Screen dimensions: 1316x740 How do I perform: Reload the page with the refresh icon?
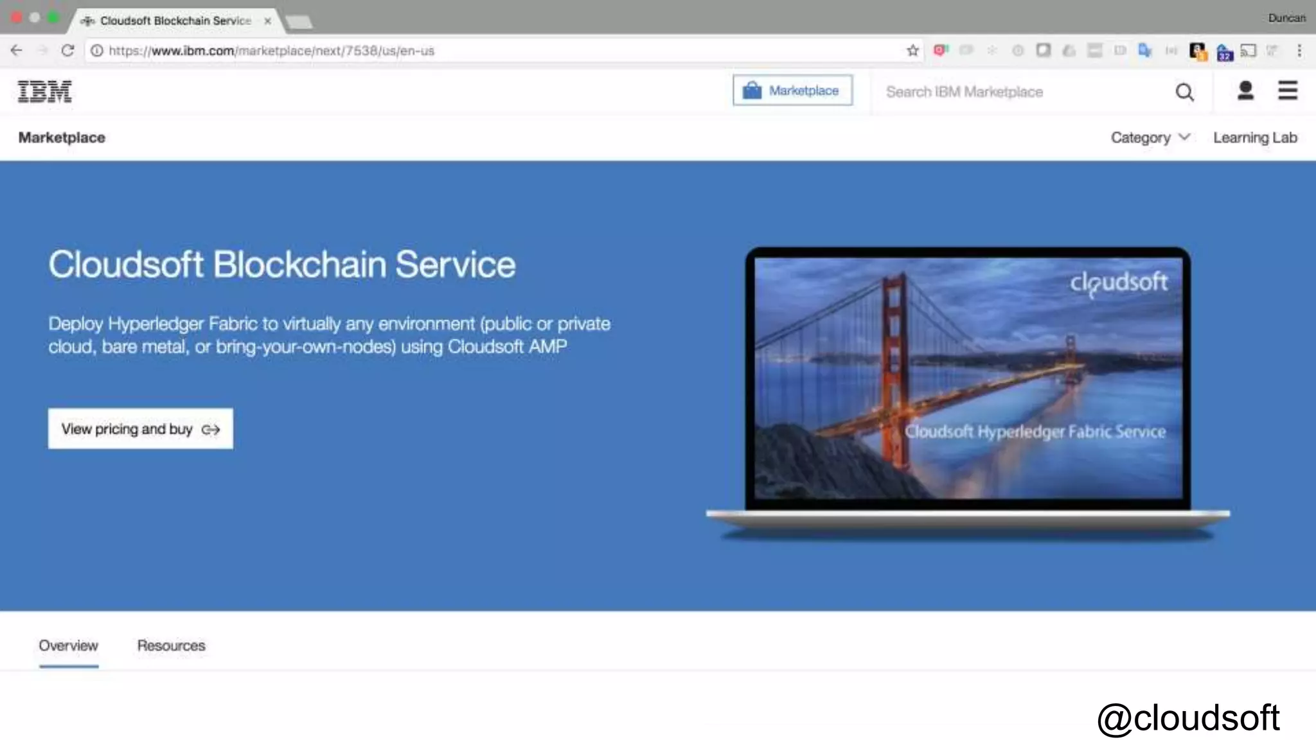pos(67,50)
